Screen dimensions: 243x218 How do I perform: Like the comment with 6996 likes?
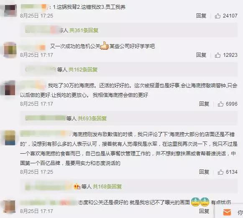click(x=220, y=104)
